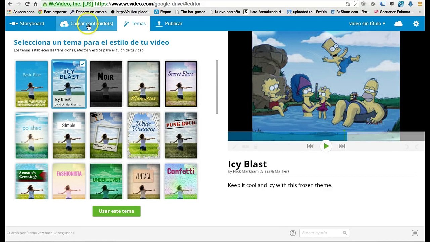Reload the page

[27, 4]
